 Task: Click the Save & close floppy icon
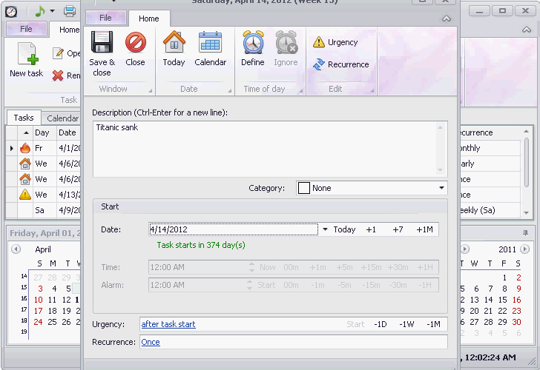102,42
